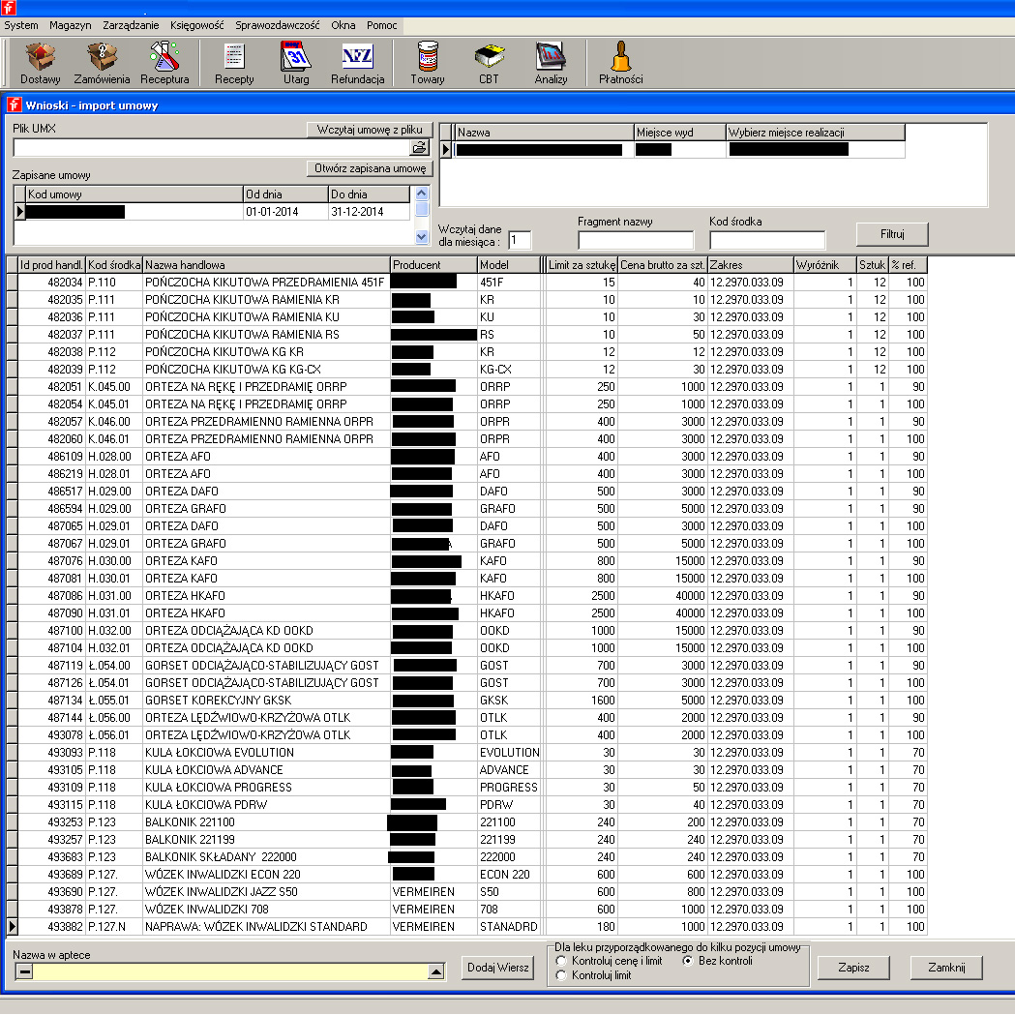Viewport: 1015px width, 1015px height.
Task: Click the 'Fragment nazwy' input field
Action: coord(636,240)
